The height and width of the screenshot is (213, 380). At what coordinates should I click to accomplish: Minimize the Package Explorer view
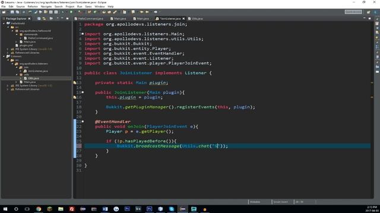tap(62, 18)
